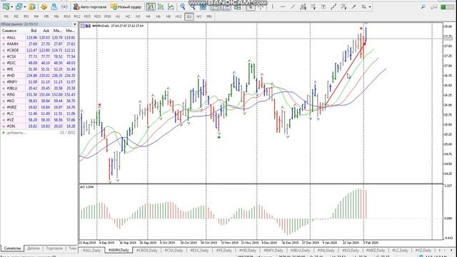Sort by the Символ column header
Viewport: 457px width, 257px height.
click(9, 31)
